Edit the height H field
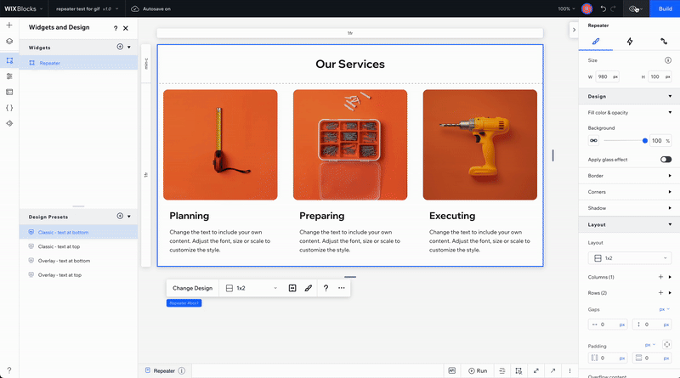The width and height of the screenshot is (680, 378). coord(660,76)
